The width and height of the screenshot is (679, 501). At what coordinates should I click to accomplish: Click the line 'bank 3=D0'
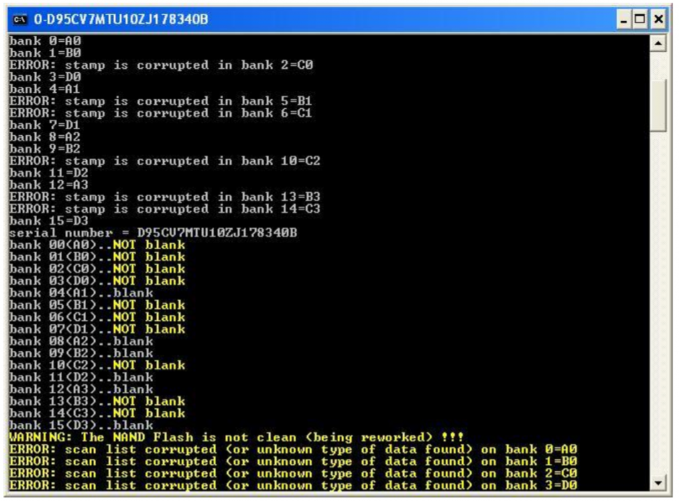[x=45, y=78]
